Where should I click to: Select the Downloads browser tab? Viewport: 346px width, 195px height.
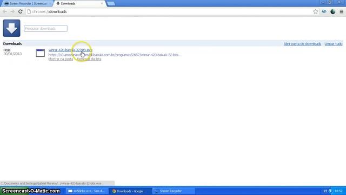[x=77, y=4]
